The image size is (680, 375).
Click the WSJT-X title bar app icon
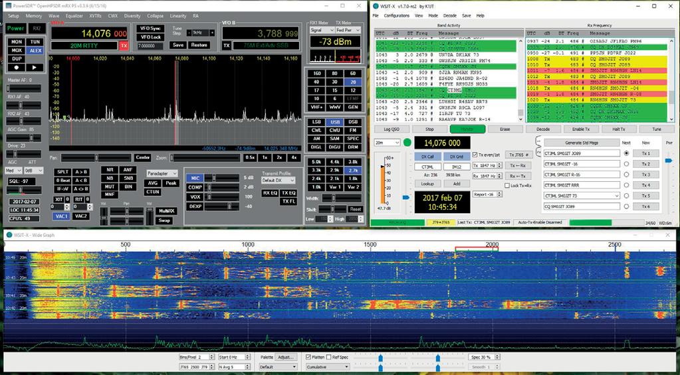coord(376,5)
